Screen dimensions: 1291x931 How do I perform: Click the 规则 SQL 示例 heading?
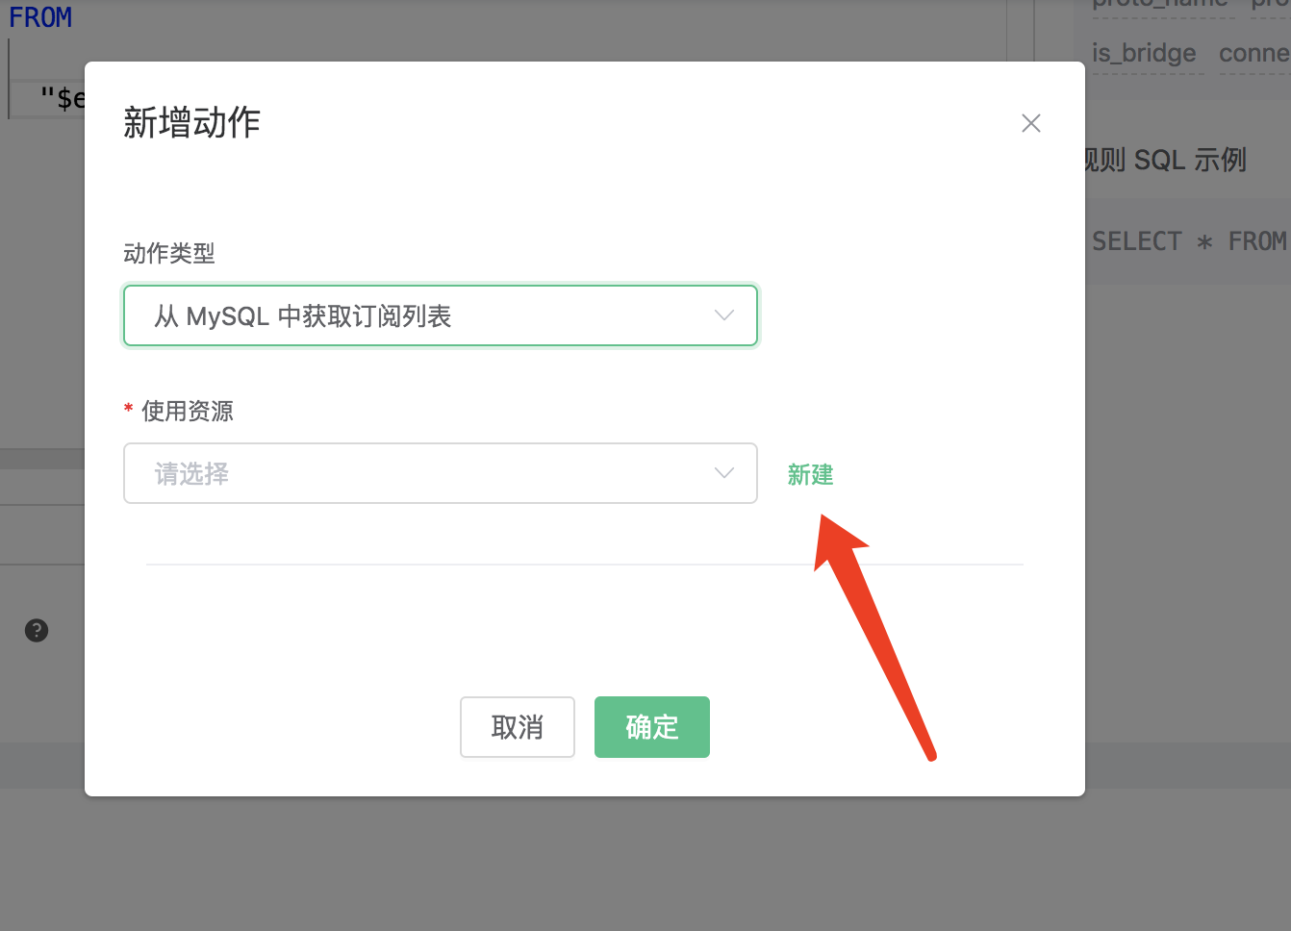coord(1166,160)
